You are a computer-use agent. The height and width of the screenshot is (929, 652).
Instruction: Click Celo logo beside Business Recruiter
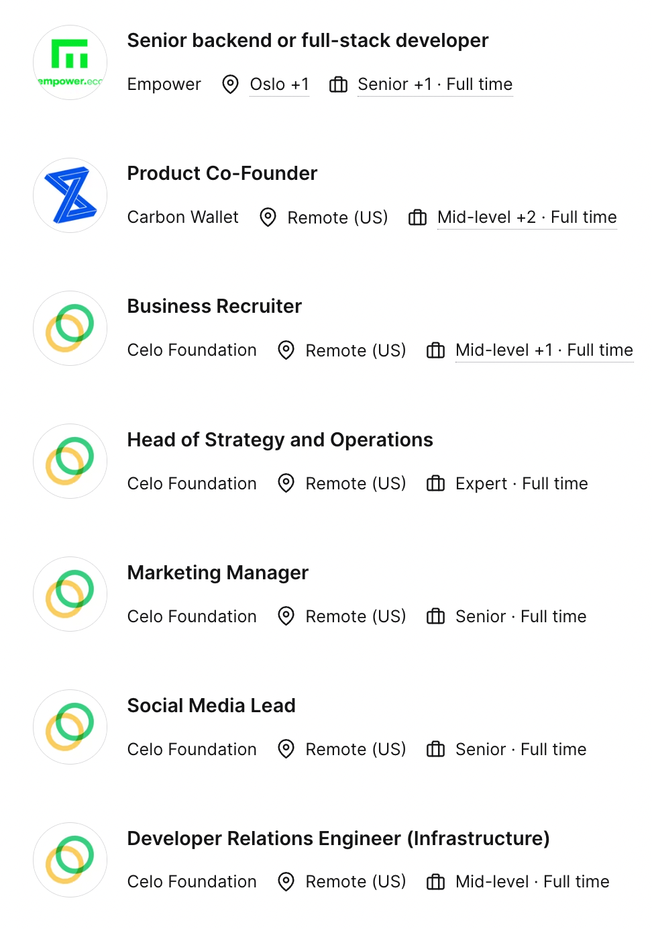pyautogui.click(x=70, y=328)
